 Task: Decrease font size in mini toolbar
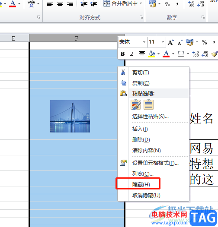(180, 42)
